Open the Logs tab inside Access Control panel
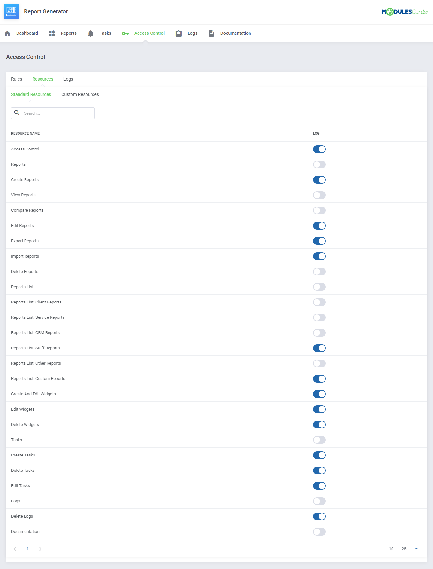This screenshot has width=433, height=569. coord(68,79)
